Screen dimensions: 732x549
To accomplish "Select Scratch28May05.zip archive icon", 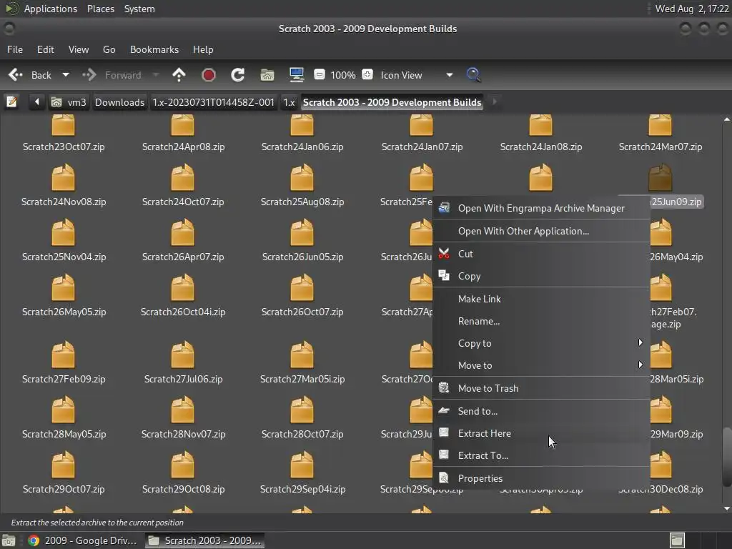I will point(63,410).
